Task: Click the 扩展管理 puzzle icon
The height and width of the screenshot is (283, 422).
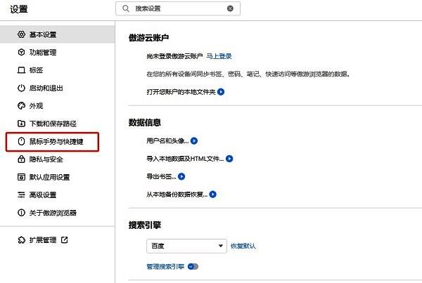Action: tap(21, 239)
